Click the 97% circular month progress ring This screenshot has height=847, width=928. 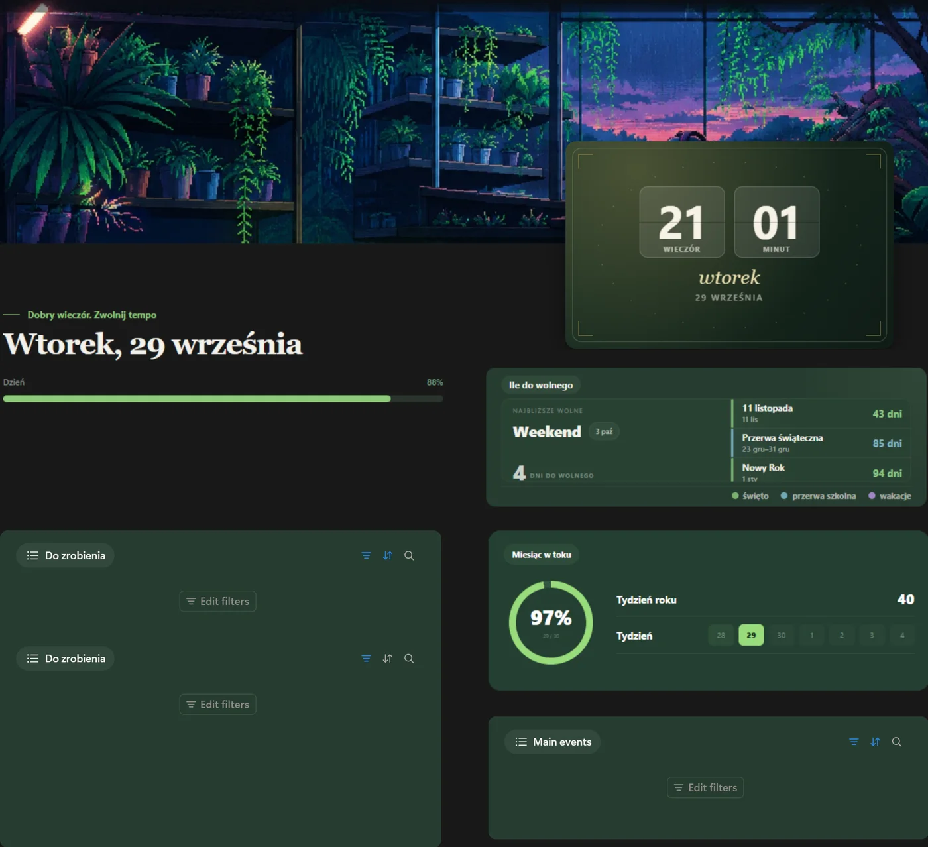[551, 622]
